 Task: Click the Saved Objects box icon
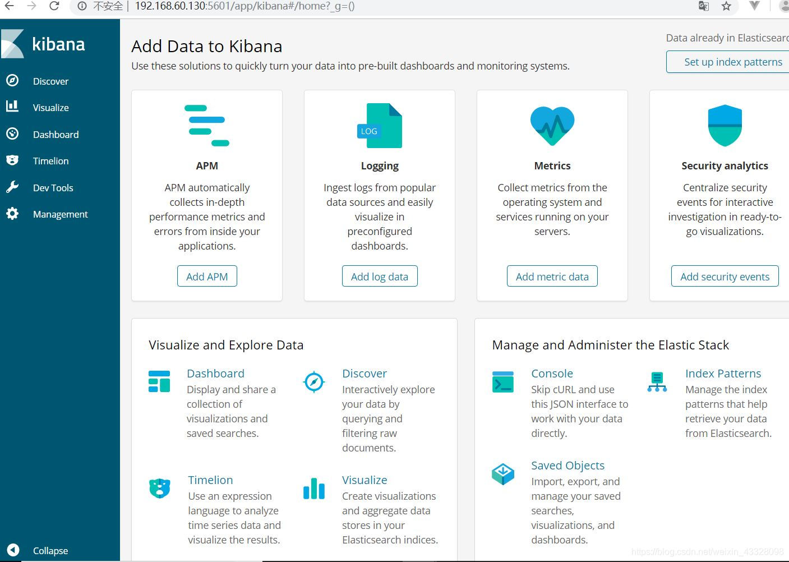click(502, 474)
